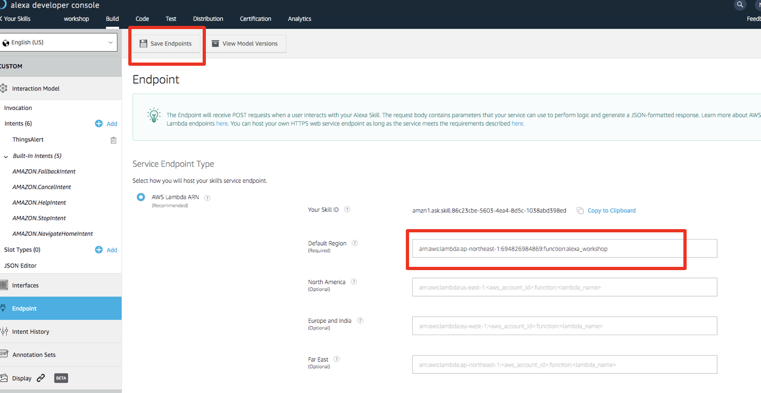
Task: Open the Analytics tab
Action: [300, 19]
